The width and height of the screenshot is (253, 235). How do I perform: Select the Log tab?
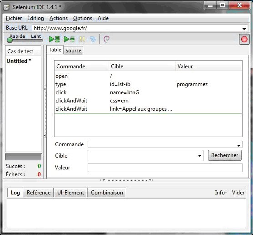[x=15, y=193]
